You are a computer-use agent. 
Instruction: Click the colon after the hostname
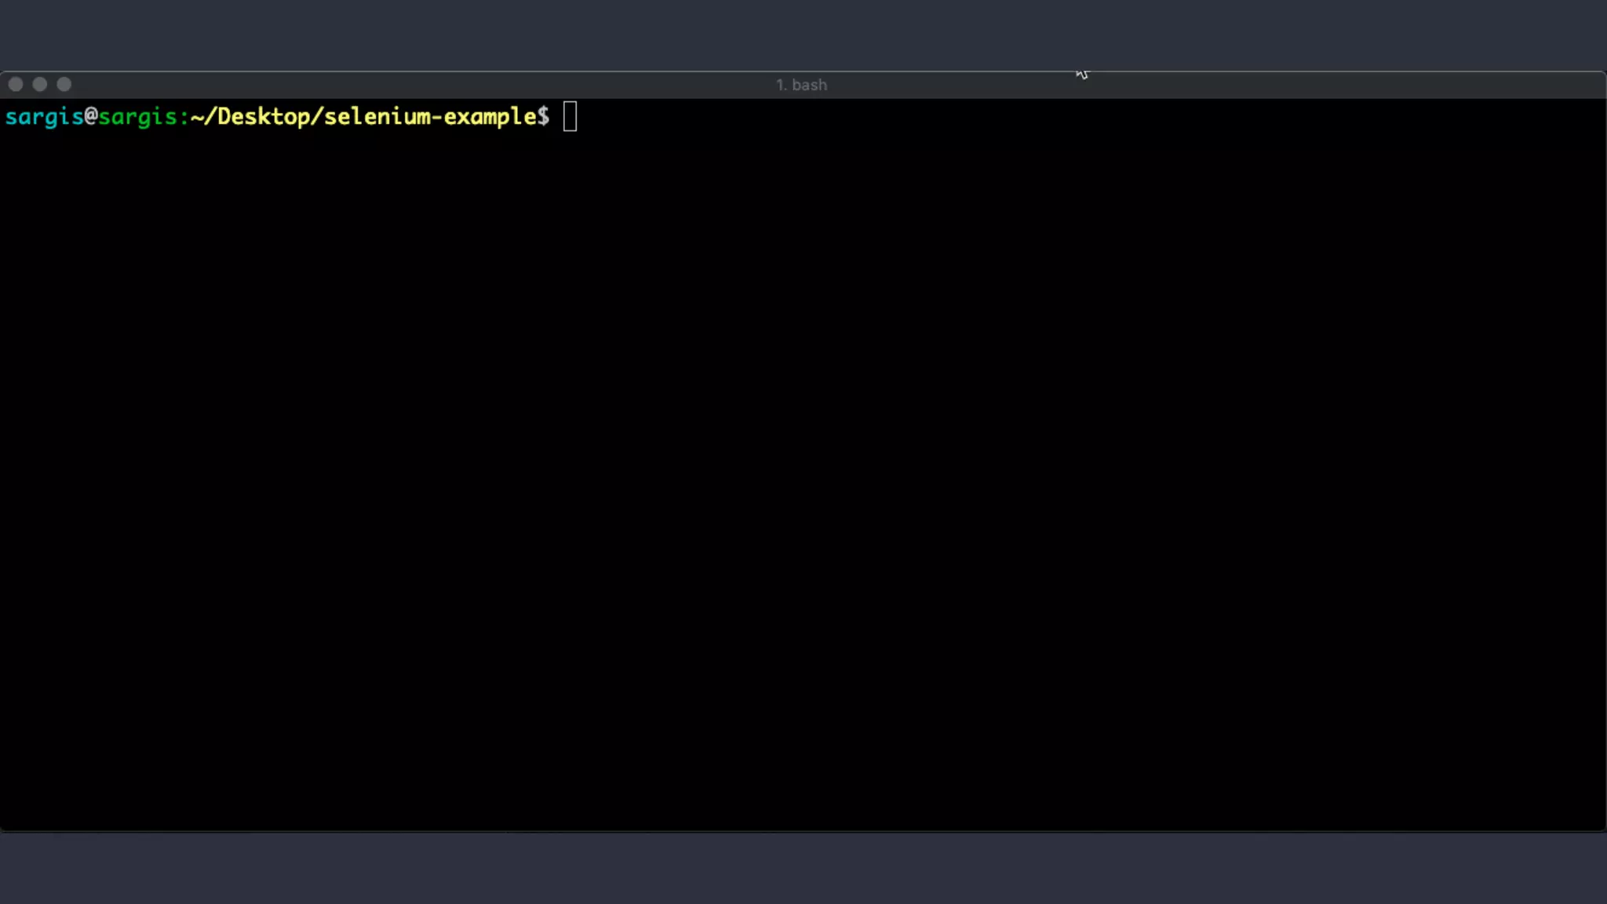pos(184,117)
